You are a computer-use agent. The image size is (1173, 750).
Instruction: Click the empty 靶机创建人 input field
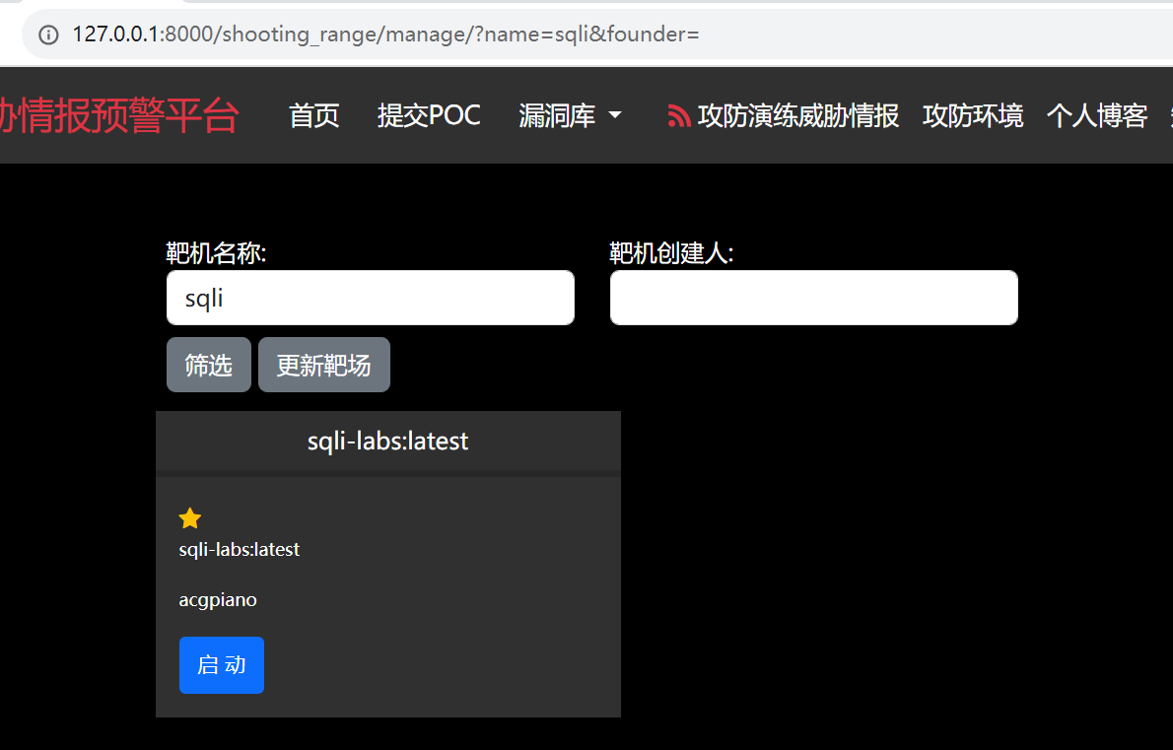[813, 297]
